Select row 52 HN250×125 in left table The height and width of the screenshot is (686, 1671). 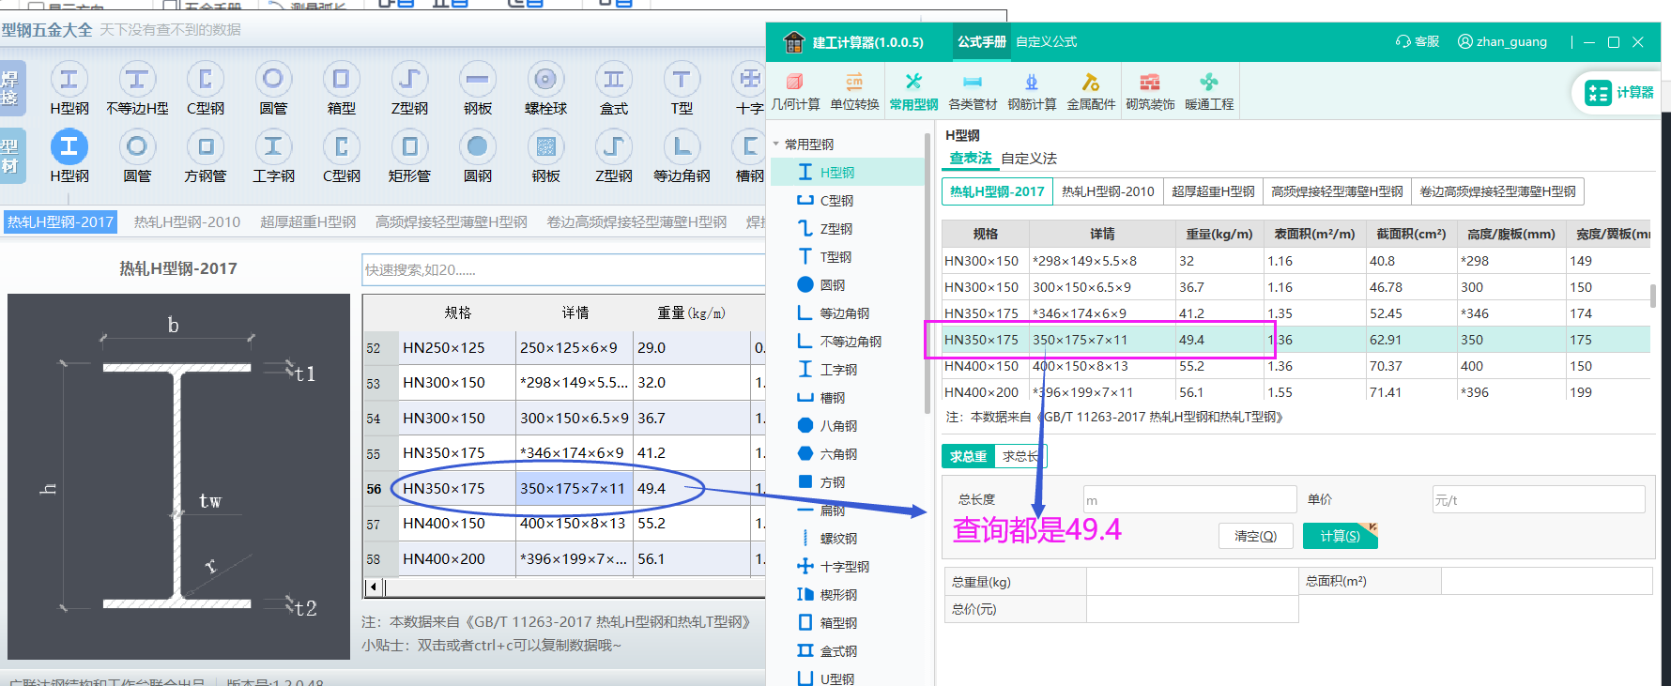point(563,347)
